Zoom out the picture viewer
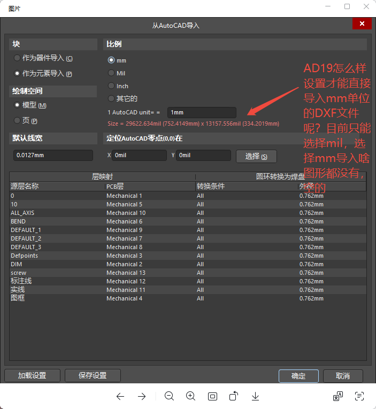The height and width of the screenshot is (409, 376). tap(169, 396)
